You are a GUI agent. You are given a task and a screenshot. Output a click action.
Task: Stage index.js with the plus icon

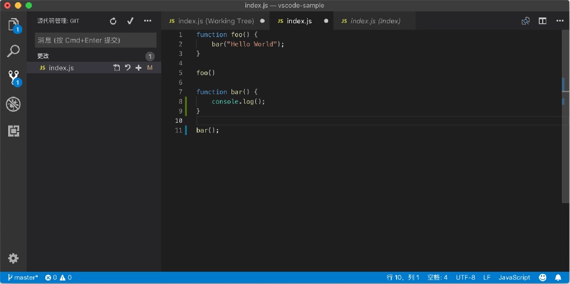tap(138, 68)
